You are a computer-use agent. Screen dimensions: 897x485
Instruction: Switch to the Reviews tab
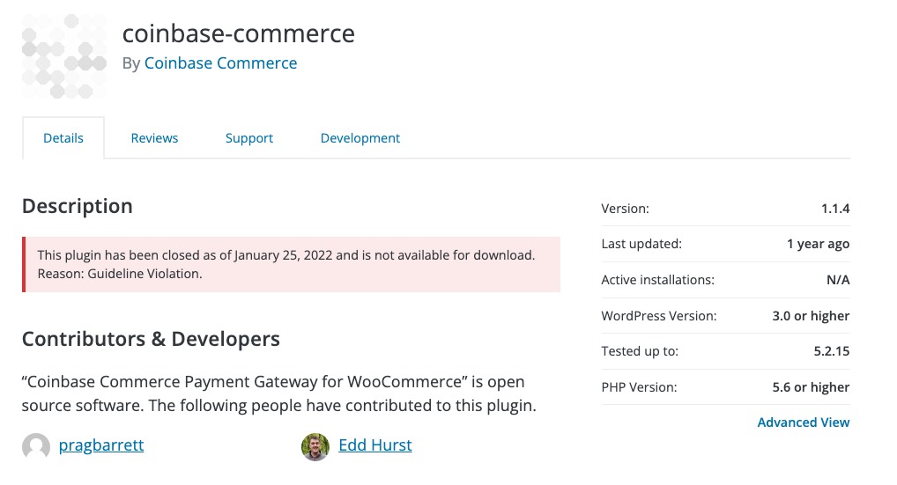(x=154, y=138)
